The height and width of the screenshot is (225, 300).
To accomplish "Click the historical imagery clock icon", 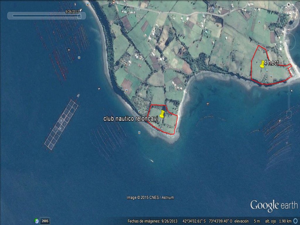I will pyautogui.click(x=37, y=221).
